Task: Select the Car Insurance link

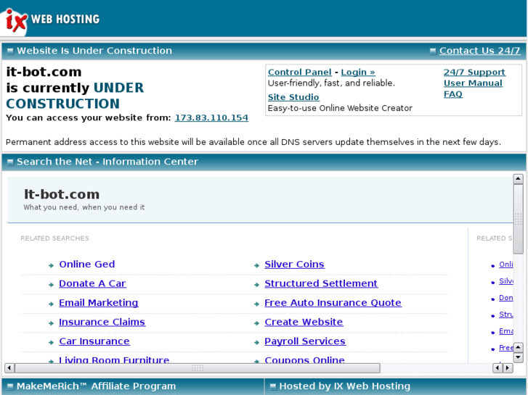Action: click(x=94, y=341)
